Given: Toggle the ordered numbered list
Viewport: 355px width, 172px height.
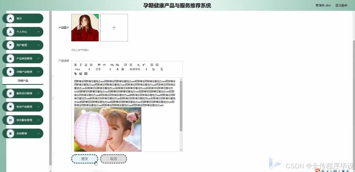Looking at the screenshot, I should tap(126, 65).
